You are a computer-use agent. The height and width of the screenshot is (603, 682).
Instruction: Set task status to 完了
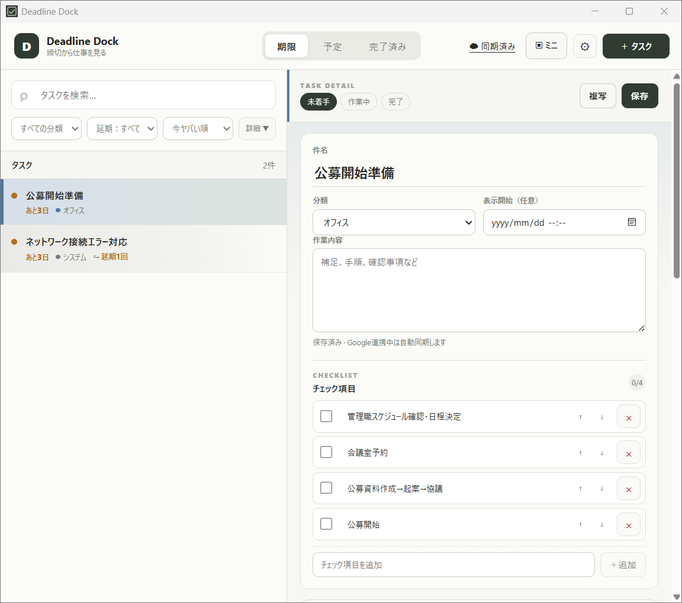(395, 102)
